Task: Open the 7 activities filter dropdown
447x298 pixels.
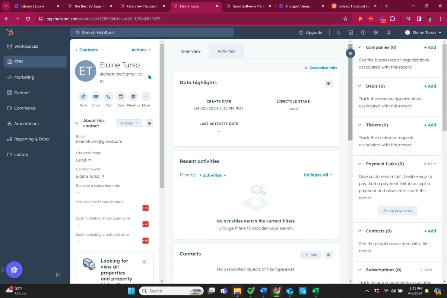Action: point(212,175)
